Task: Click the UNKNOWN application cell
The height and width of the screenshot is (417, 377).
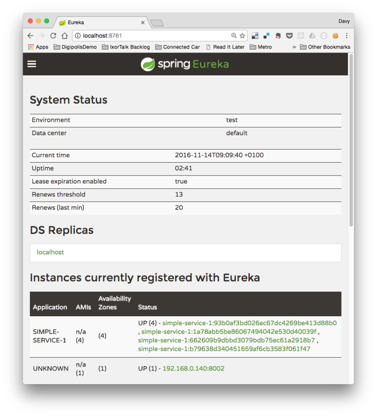Action: coord(50,368)
